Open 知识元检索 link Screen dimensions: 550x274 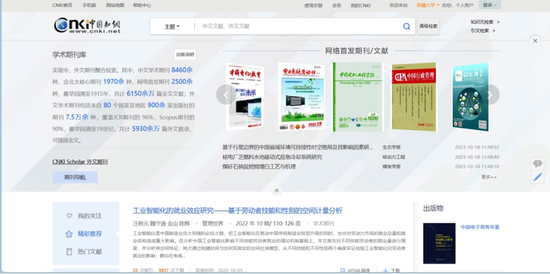point(485,22)
